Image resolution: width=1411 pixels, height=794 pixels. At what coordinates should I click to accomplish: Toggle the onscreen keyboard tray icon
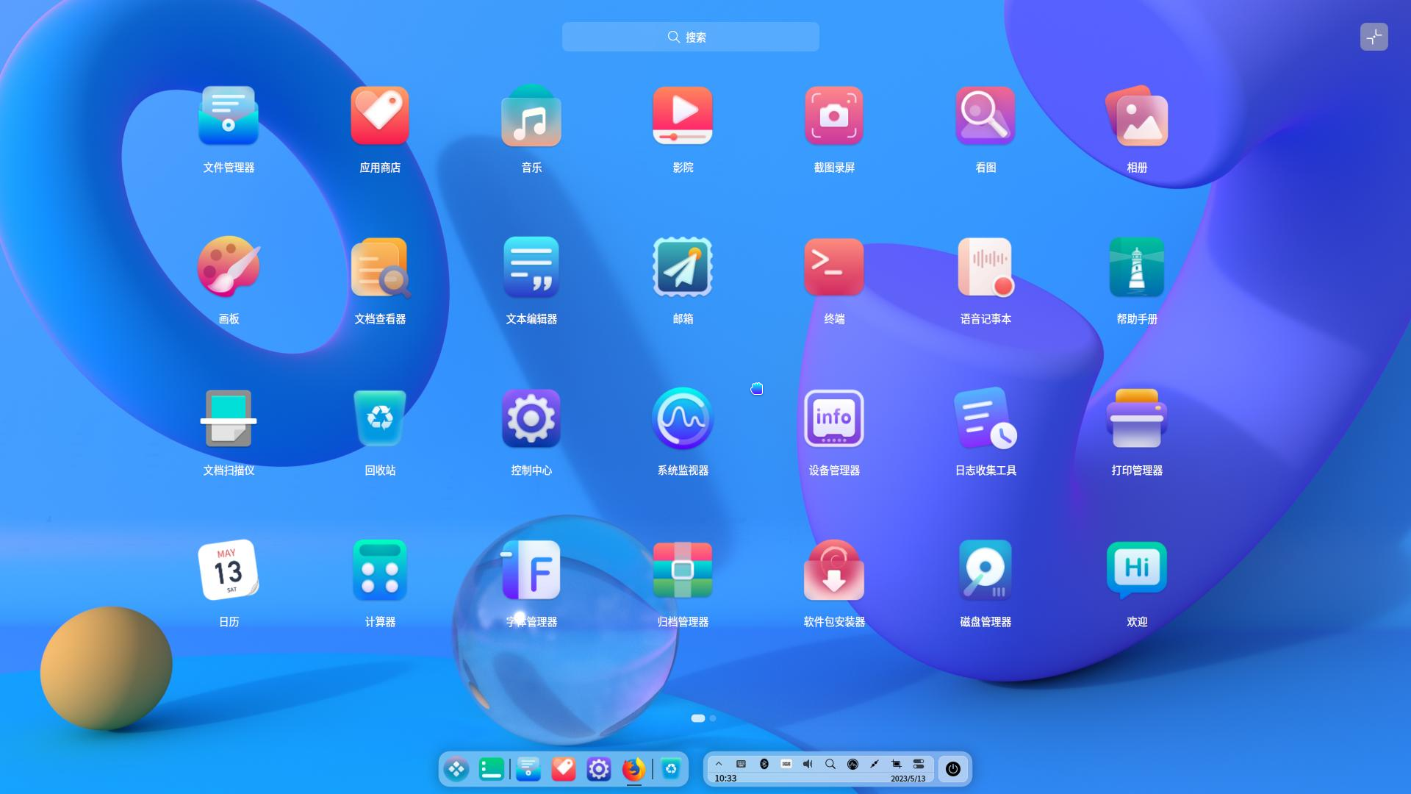pyautogui.click(x=742, y=765)
